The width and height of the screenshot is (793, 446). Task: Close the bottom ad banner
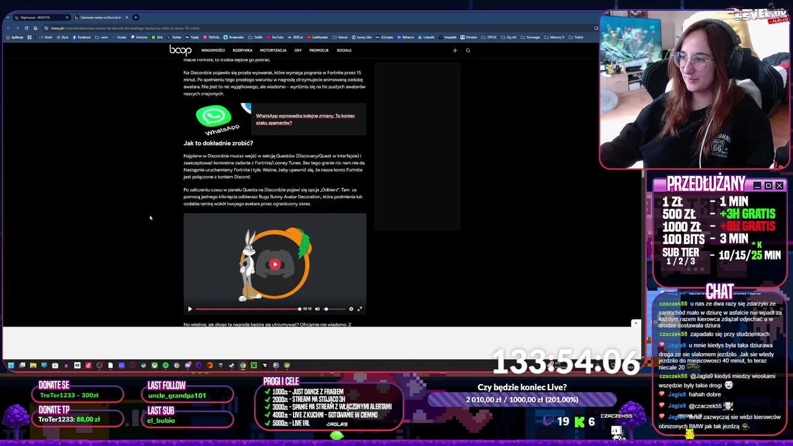tap(635, 323)
